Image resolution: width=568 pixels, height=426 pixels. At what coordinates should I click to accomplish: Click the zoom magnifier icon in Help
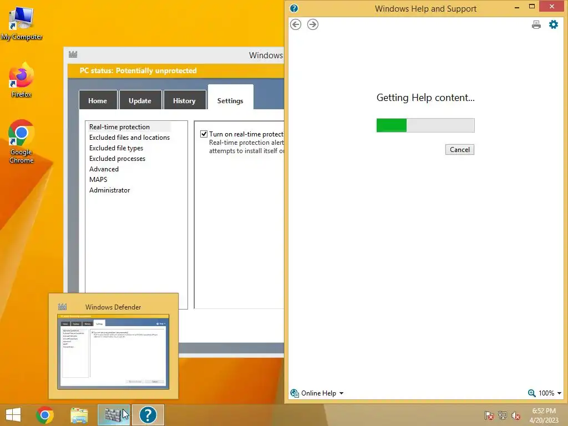(x=531, y=393)
